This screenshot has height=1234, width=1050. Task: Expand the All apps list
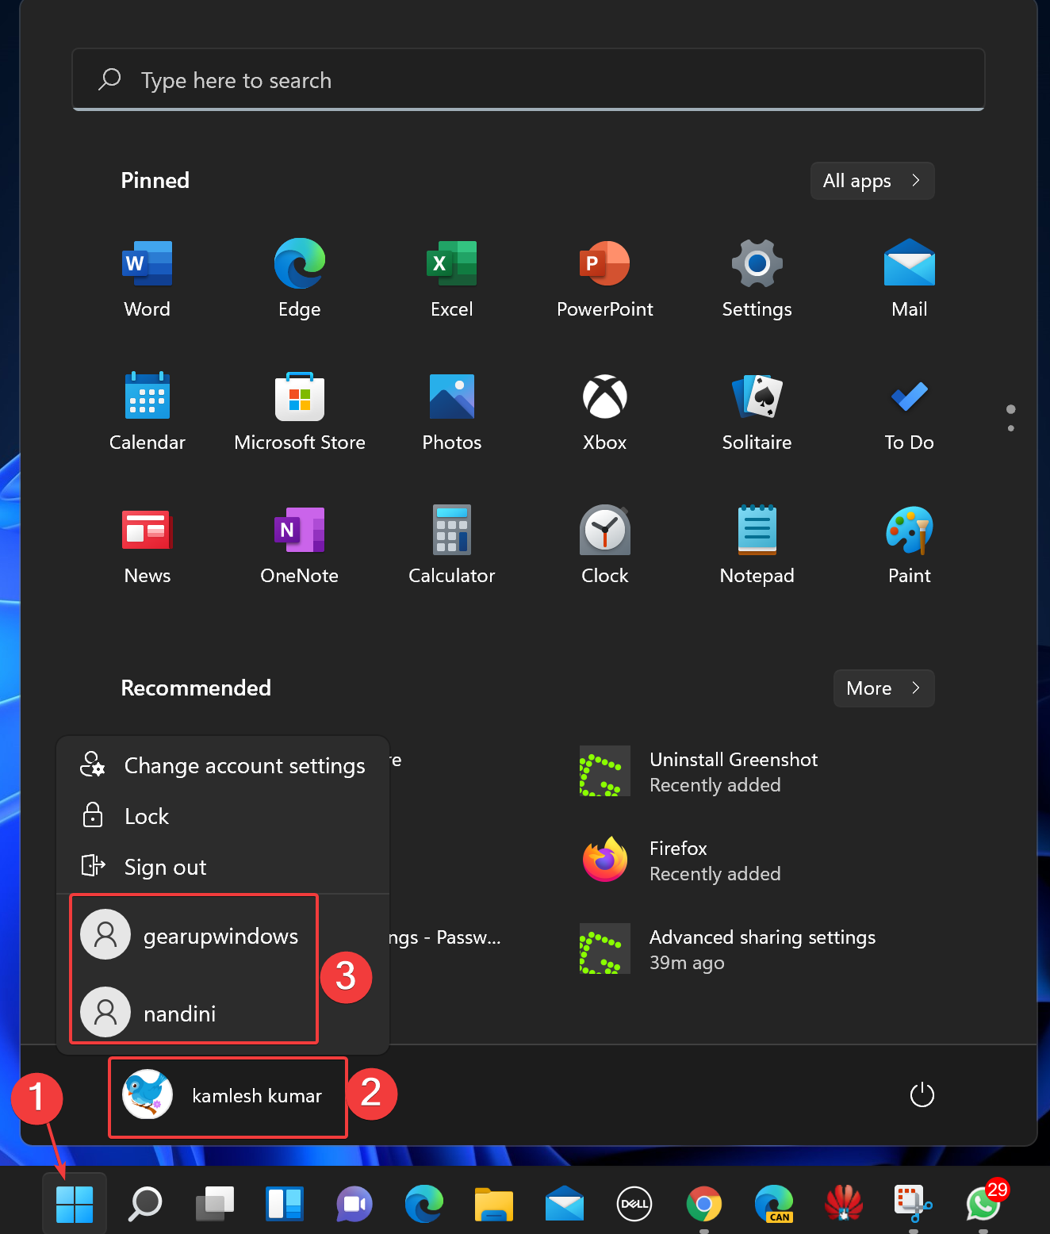coord(872,181)
